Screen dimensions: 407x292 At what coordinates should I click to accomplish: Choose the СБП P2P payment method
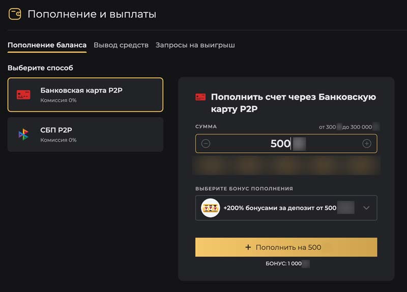click(85, 135)
